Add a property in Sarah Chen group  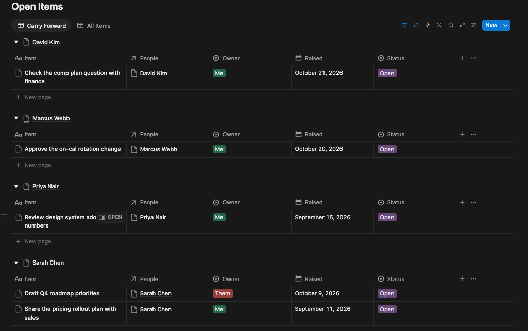point(462,279)
